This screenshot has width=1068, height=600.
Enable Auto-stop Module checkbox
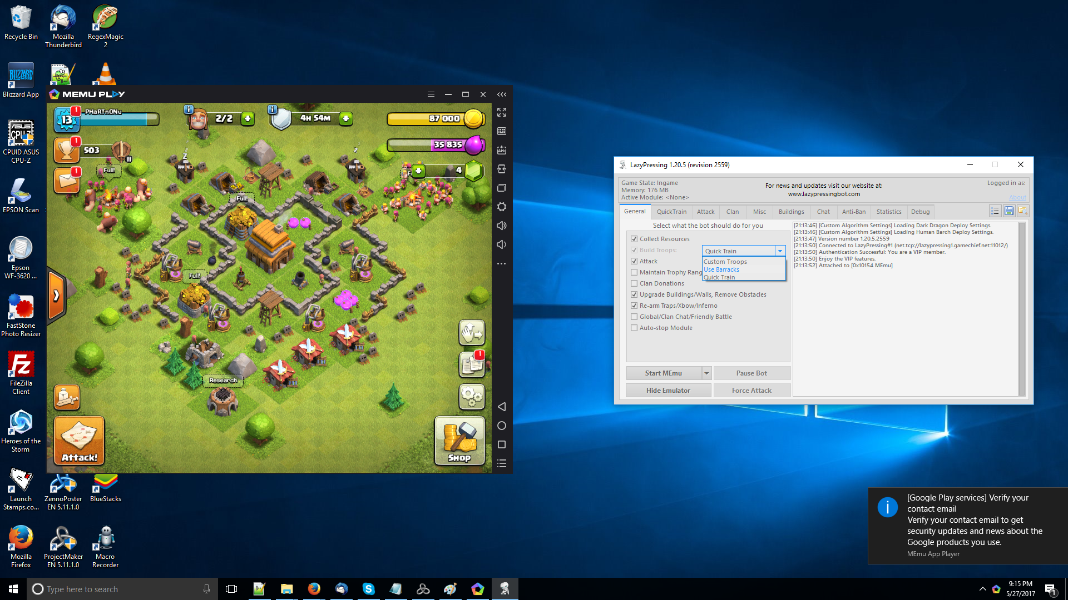[634, 328]
